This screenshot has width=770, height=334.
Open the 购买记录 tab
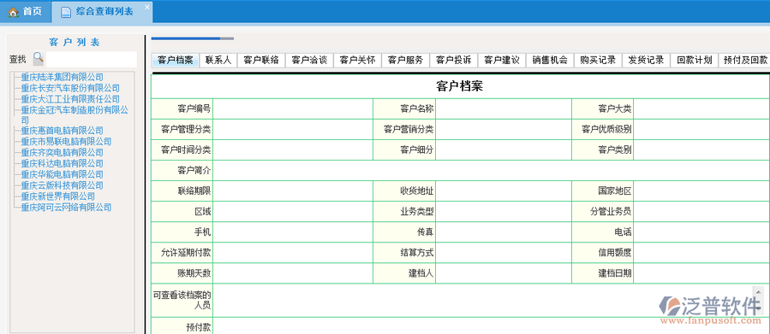pos(598,61)
